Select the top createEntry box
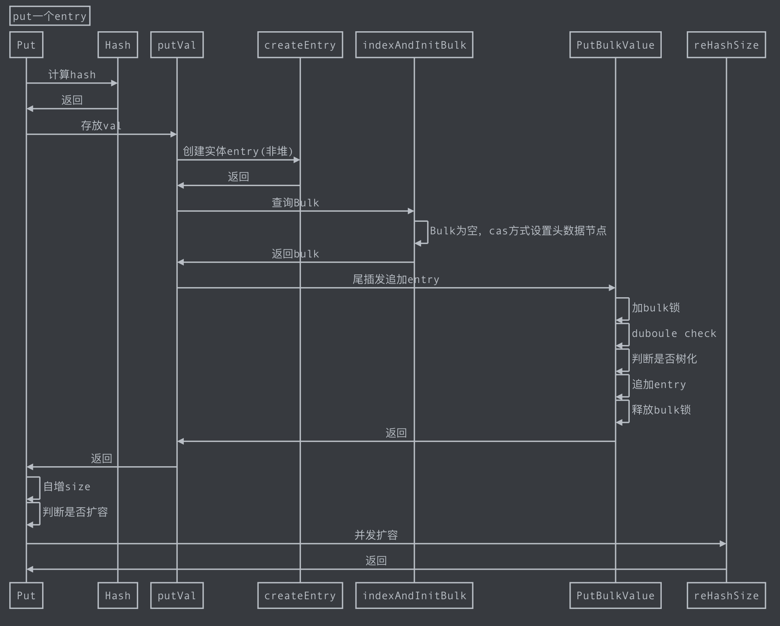The width and height of the screenshot is (780, 626). point(300,45)
